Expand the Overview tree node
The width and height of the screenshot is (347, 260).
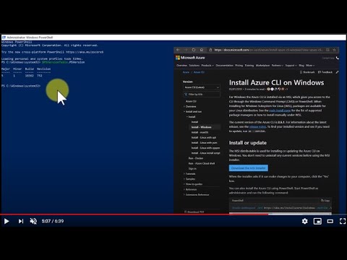(191, 106)
